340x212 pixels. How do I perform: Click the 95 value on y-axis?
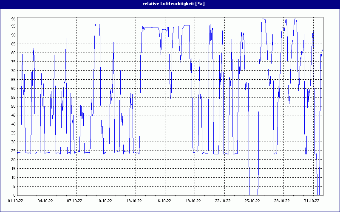(13, 26)
